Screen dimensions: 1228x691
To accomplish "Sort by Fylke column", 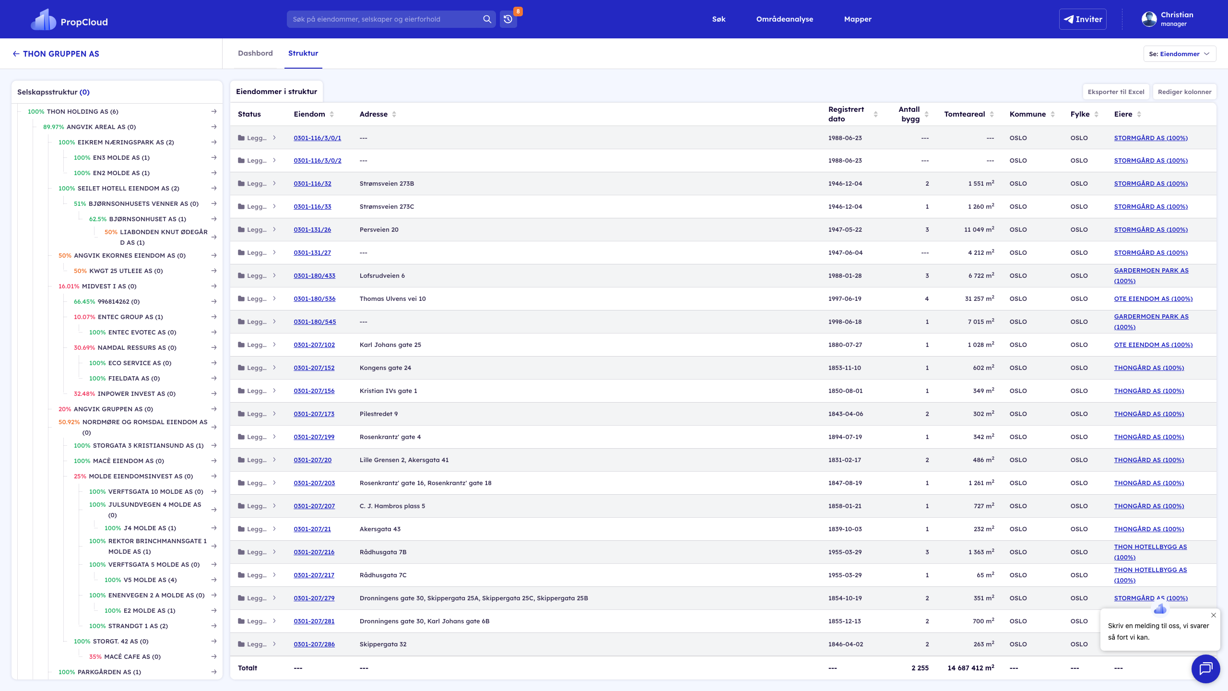I will pyautogui.click(x=1097, y=114).
